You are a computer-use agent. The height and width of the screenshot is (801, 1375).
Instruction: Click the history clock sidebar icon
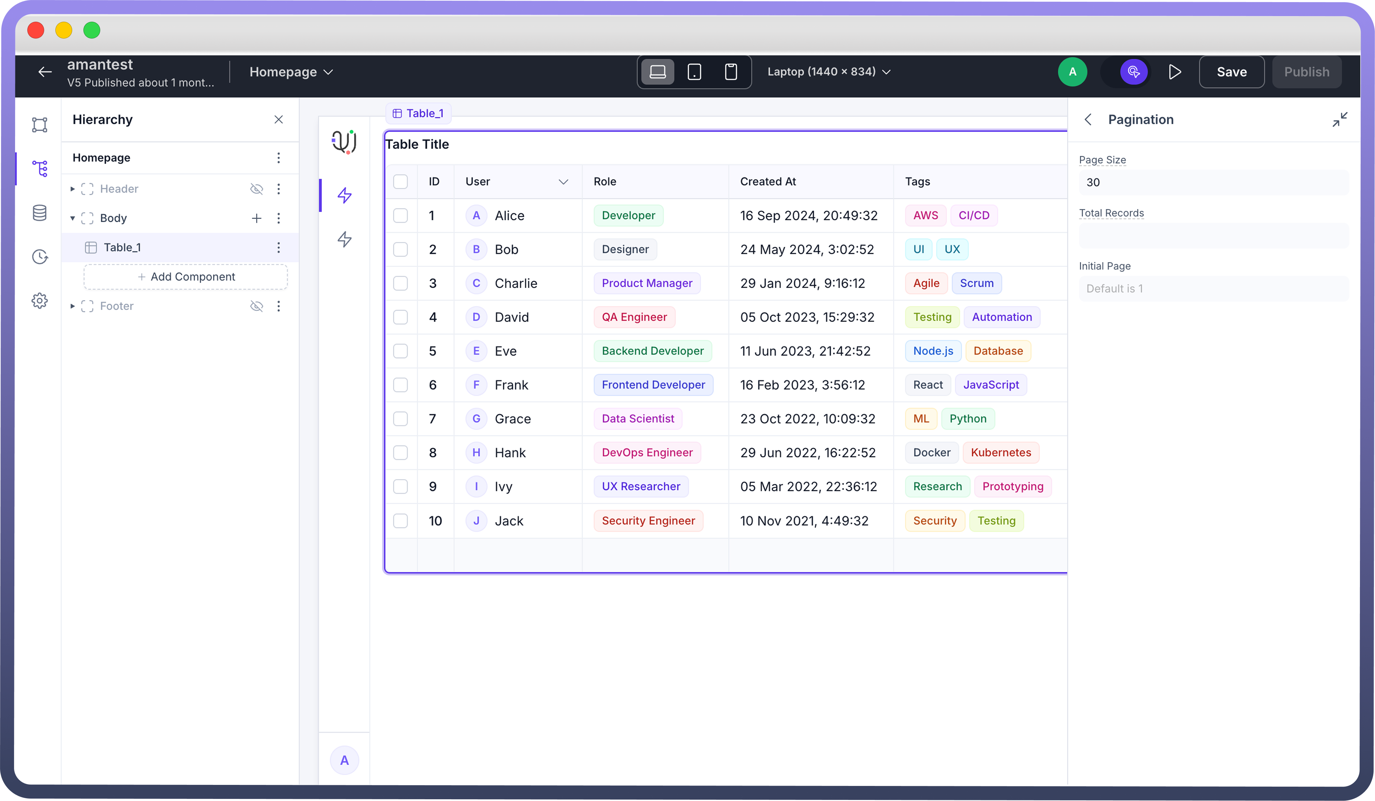(39, 257)
